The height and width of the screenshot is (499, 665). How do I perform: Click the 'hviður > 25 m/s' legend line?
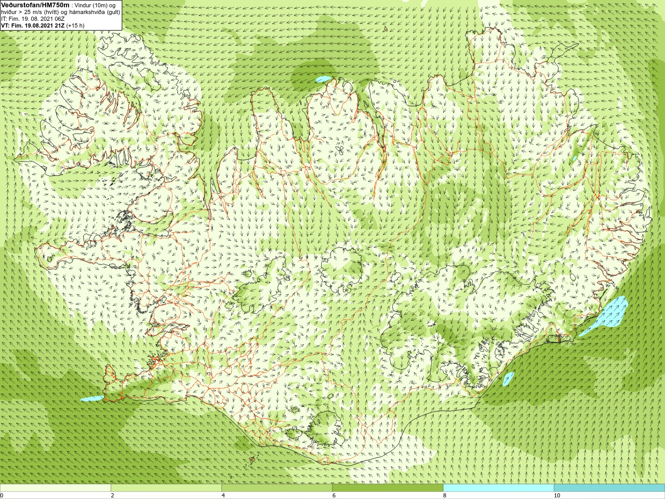pyautogui.click(x=61, y=12)
